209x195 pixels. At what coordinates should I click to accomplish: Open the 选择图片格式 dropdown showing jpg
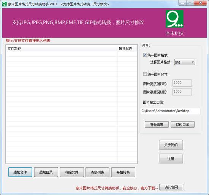[x=185, y=62]
